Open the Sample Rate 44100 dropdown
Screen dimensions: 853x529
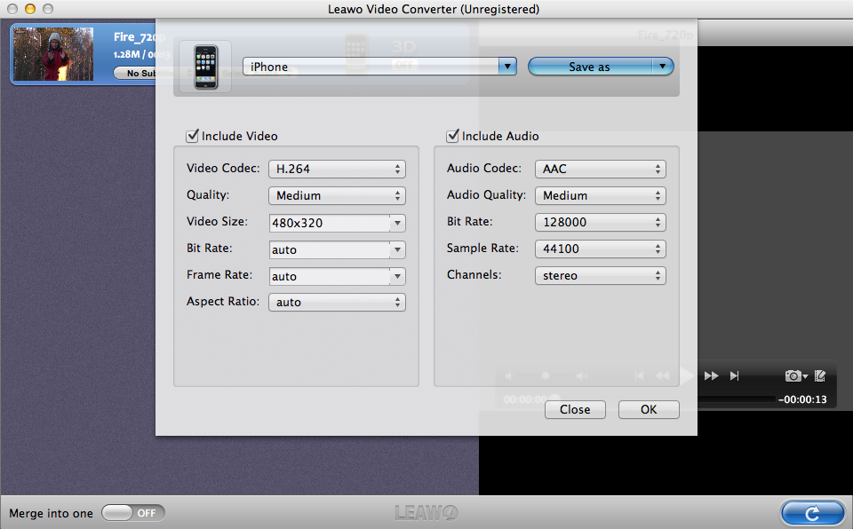pos(601,249)
